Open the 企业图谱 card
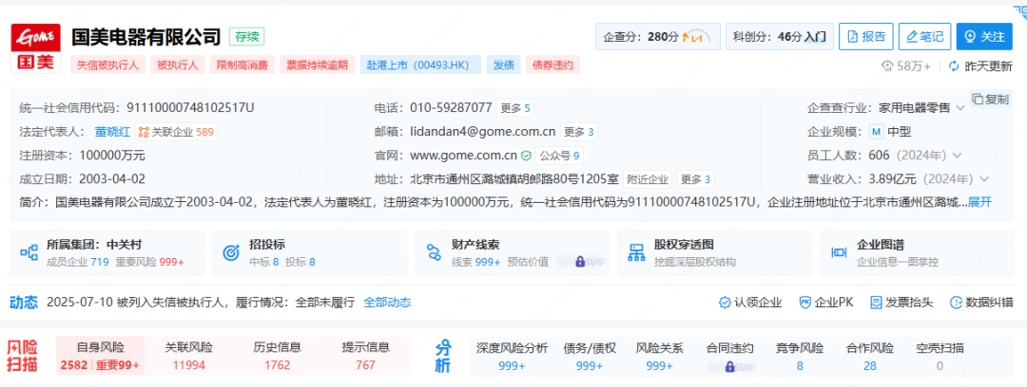 (x=917, y=253)
